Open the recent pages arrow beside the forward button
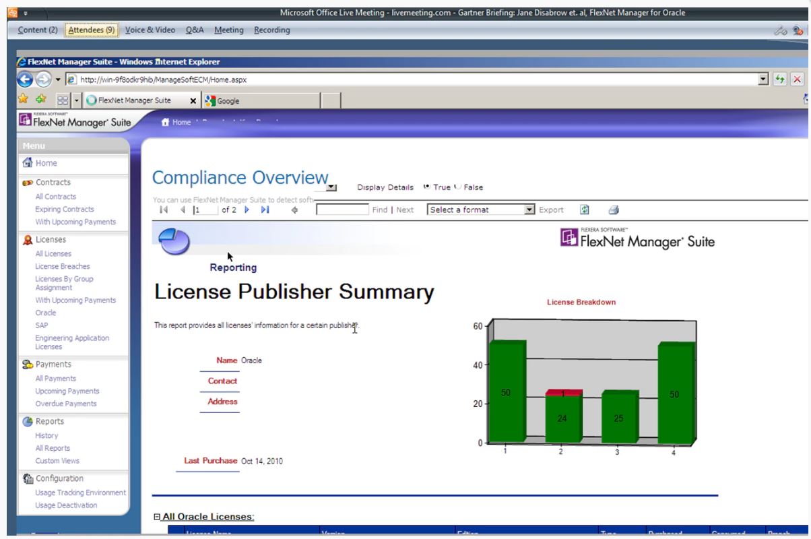811x539 pixels. click(58, 80)
